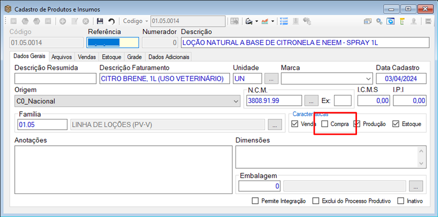Click the Família lookup ellipsis button

tap(275, 124)
